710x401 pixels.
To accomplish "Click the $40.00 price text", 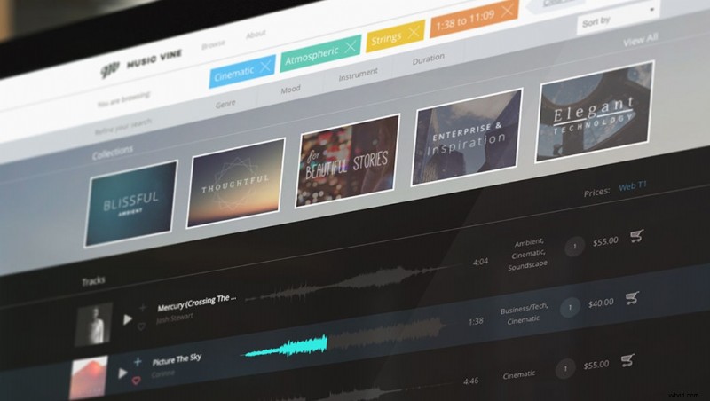I will [601, 303].
